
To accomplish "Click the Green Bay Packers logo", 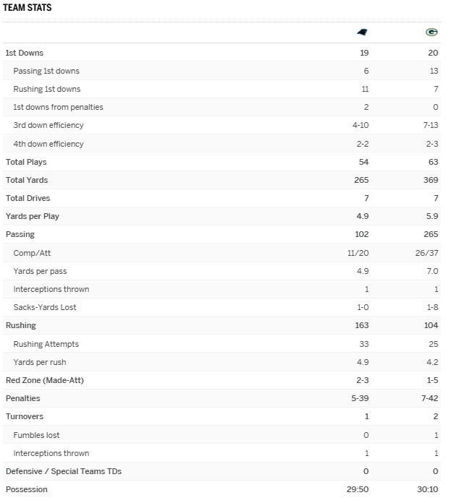I will click(x=431, y=33).
